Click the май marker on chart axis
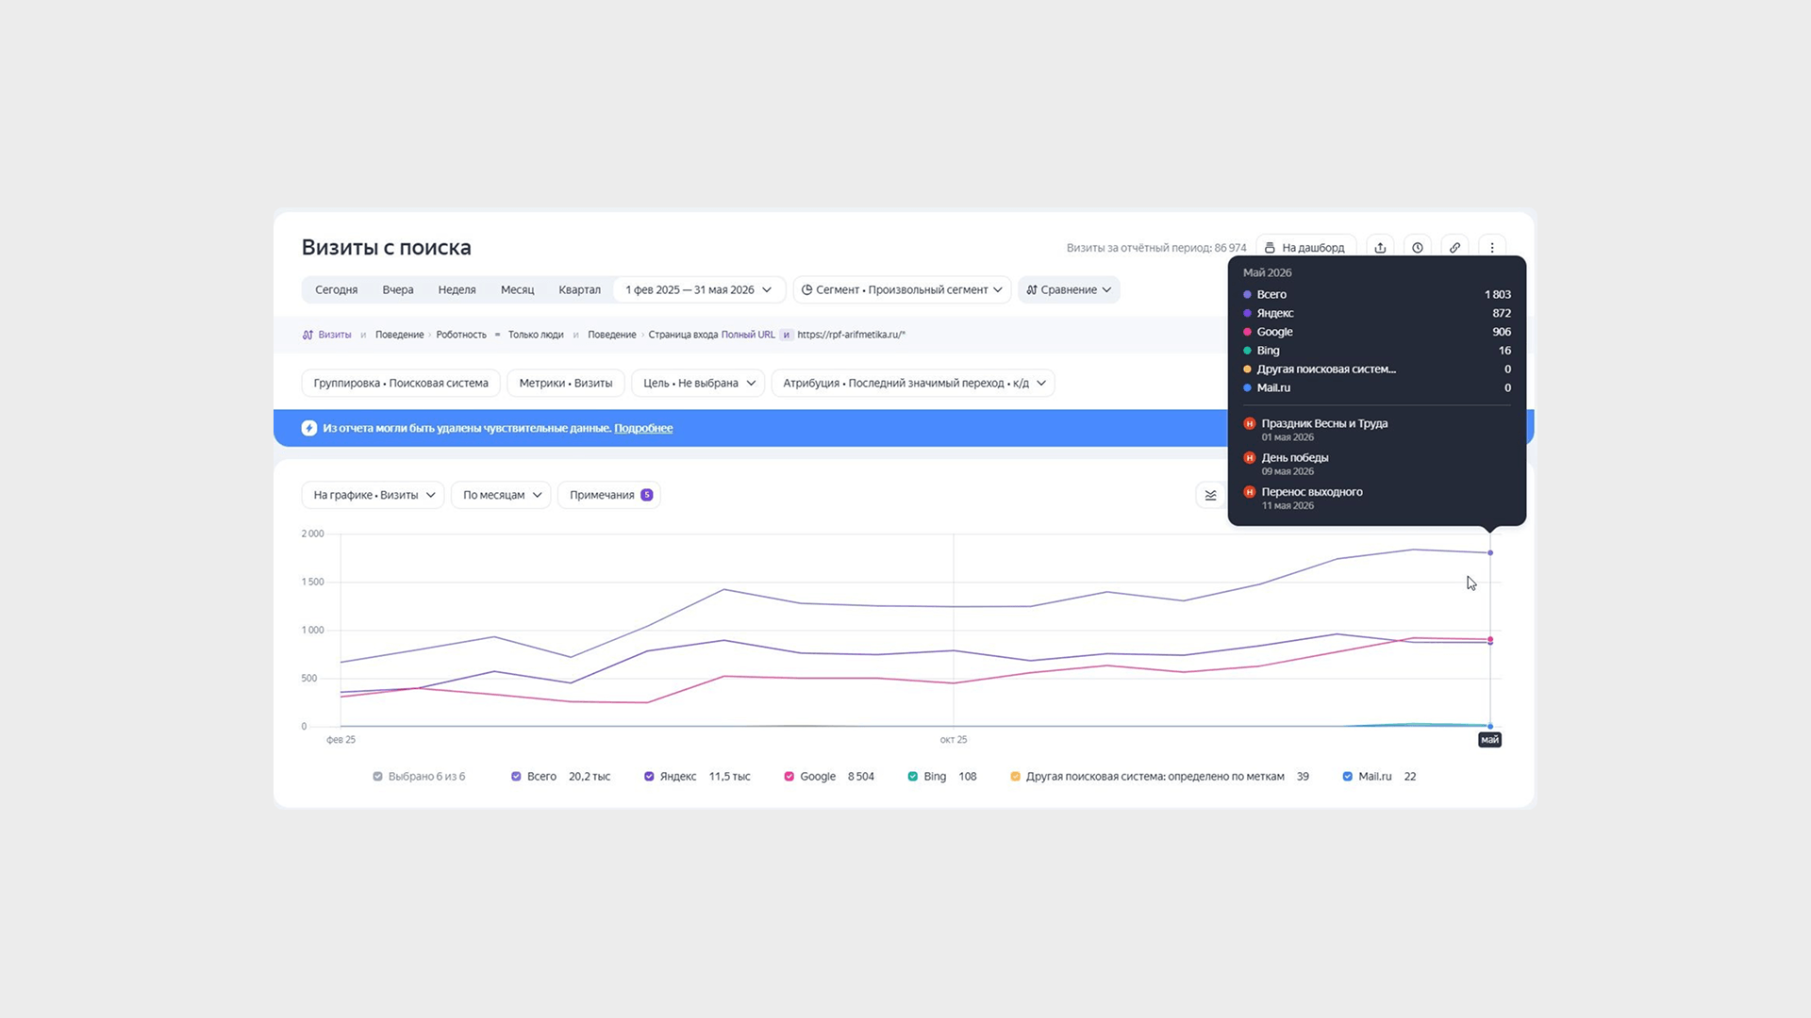 tap(1489, 740)
